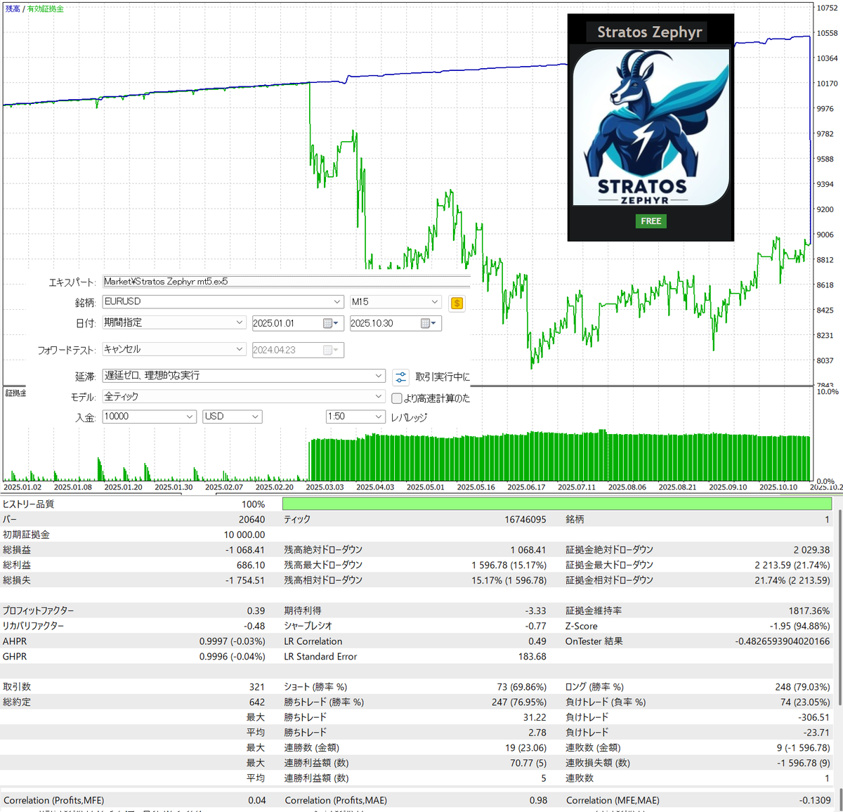Expand the 遅延ゼロ delay dropdown
Image resolution: width=843 pixels, height=812 pixels.
pyautogui.click(x=379, y=376)
